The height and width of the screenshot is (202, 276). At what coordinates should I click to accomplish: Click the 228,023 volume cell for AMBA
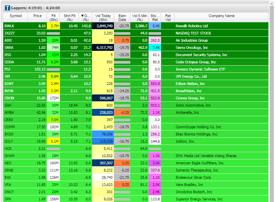[x=103, y=112]
